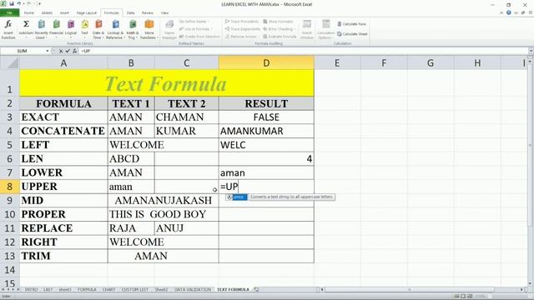Image resolution: width=534 pixels, height=300 pixels.
Task: Select UPPER from autocomplete suggestion
Action: 237,197
